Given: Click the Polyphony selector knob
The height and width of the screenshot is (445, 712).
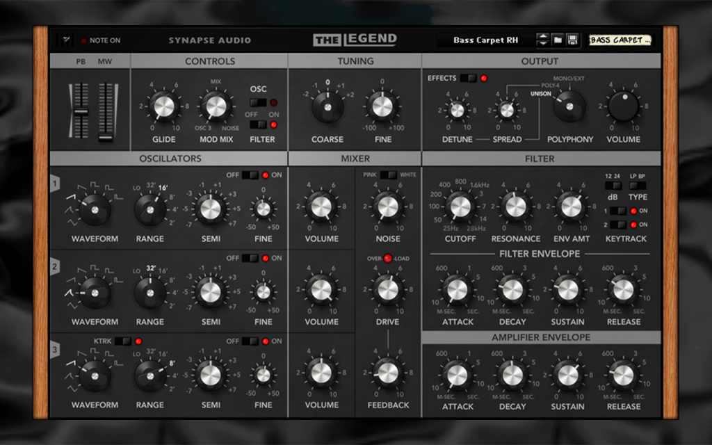Looking at the screenshot, I should point(569,106).
